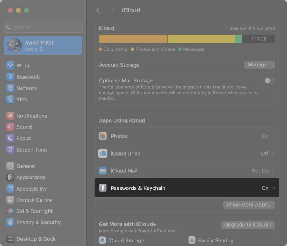Open Wi-Fi label in sidebar
The height and width of the screenshot is (246, 287).
click(23, 66)
